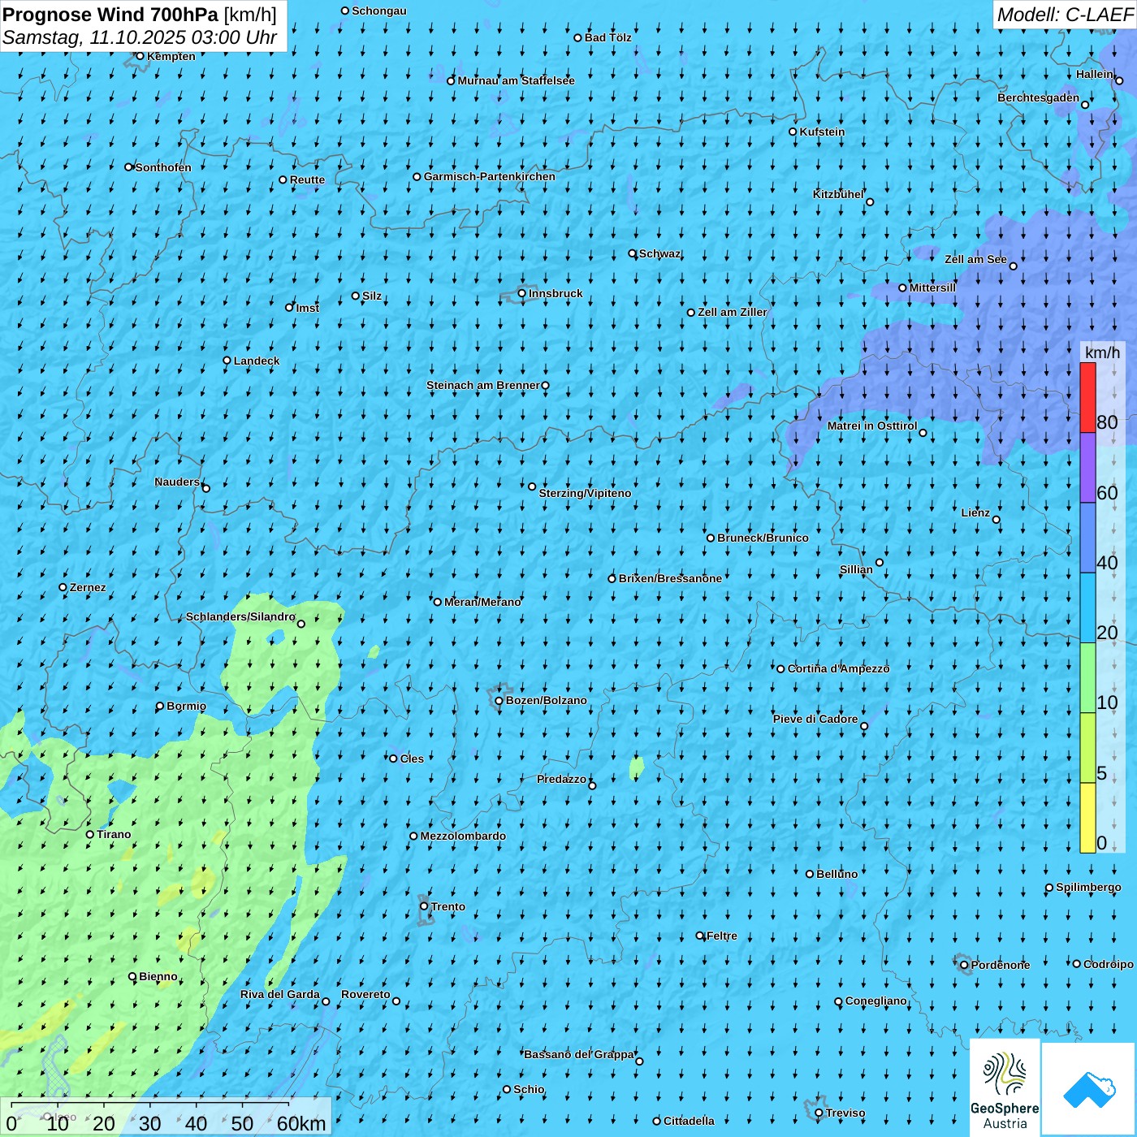Image resolution: width=1137 pixels, height=1137 pixels.
Task: Click the 'Schlanders/Silandro' label
Action: click(x=240, y=616)
